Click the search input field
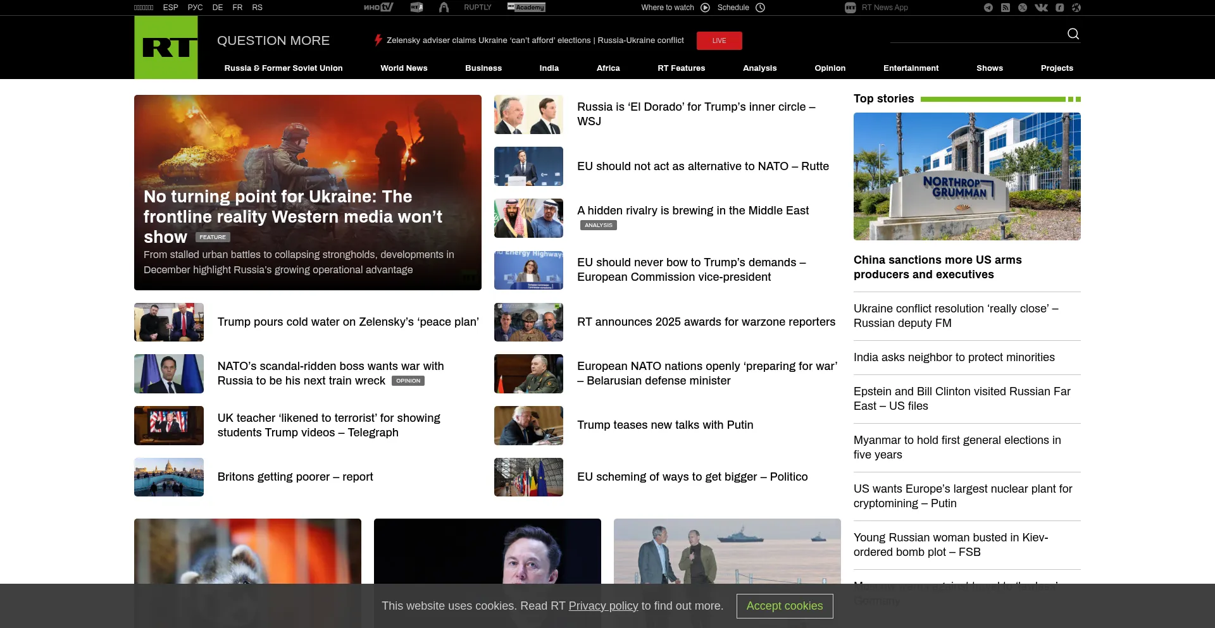 pyautogui.click(x=975, y=34)
